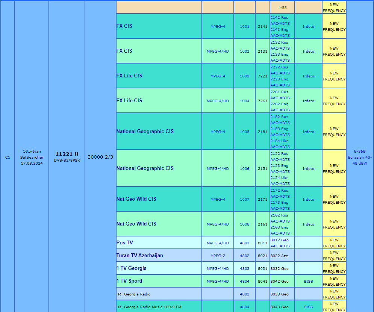Click SID 1006 for National Geographic HD

(244, 168)
